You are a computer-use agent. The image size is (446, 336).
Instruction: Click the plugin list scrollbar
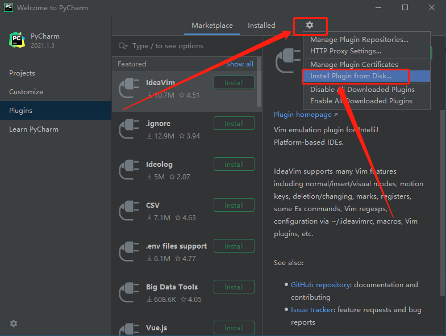click(259, 82)
